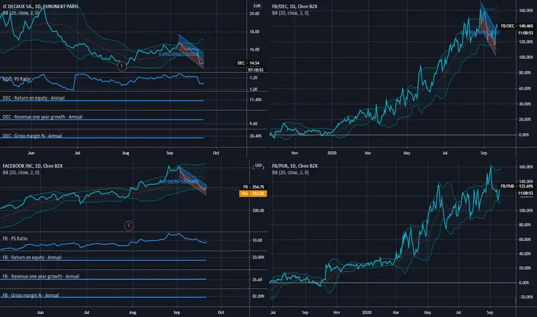Click the 20.00% return on equity value for FB

(x=258, y=257)
